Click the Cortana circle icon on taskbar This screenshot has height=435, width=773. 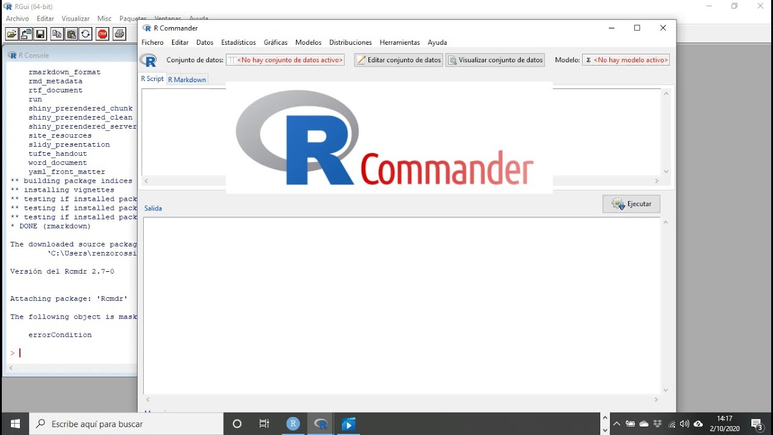click(x=237, y=424)
